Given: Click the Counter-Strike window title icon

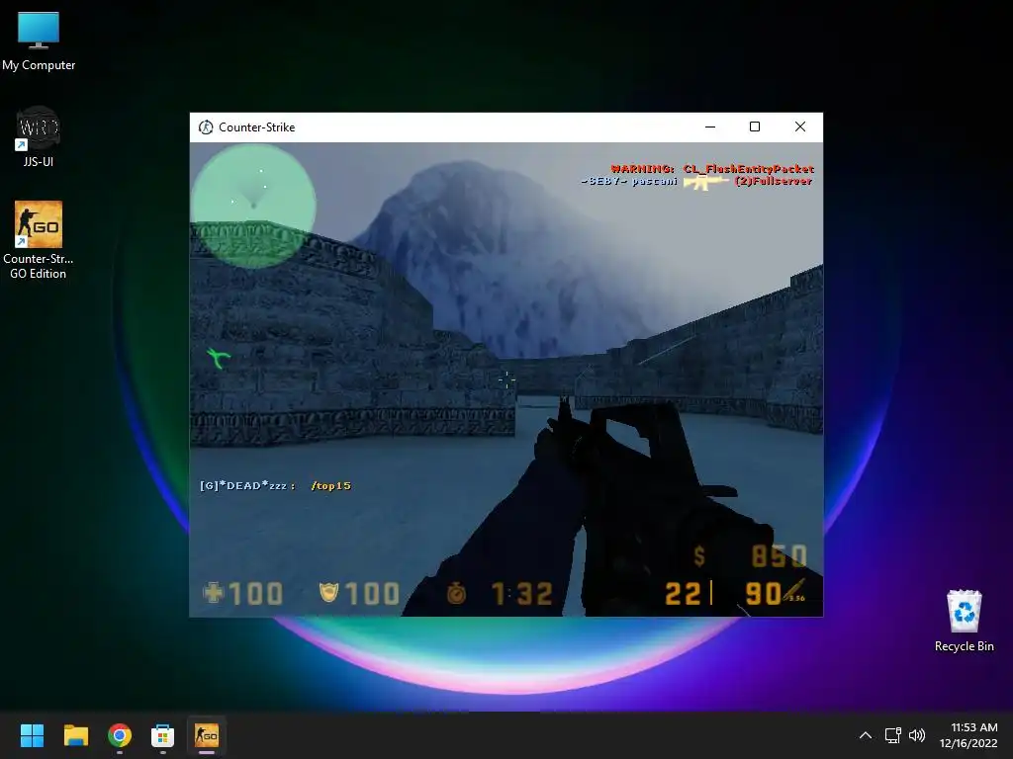Looking at the screenshot, I should [206, 127].
